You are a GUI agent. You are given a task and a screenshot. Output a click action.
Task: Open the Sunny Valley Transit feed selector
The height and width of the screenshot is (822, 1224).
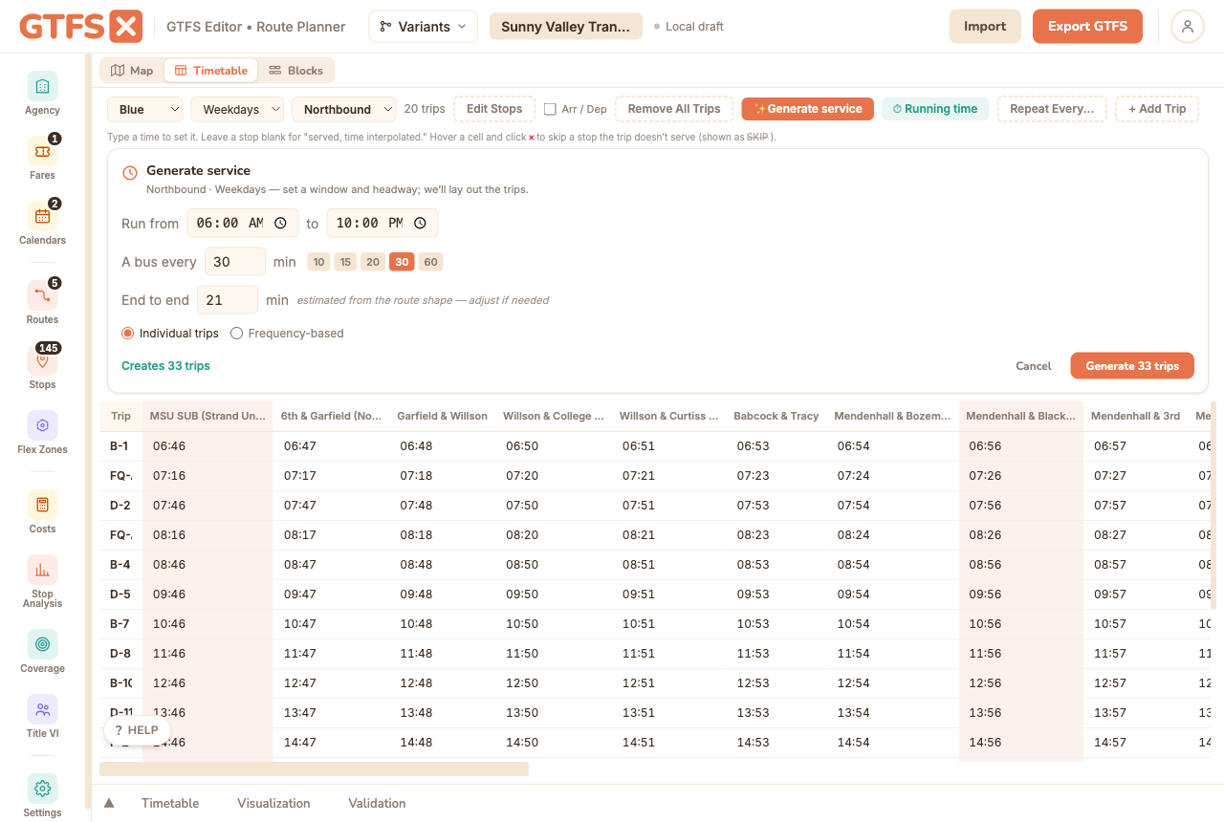point(565,27)
